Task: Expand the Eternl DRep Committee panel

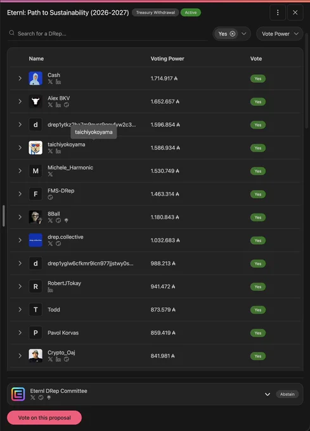Action: click(268, 394)
